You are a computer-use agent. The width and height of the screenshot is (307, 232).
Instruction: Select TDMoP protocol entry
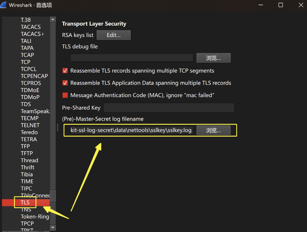pos(30,97)
